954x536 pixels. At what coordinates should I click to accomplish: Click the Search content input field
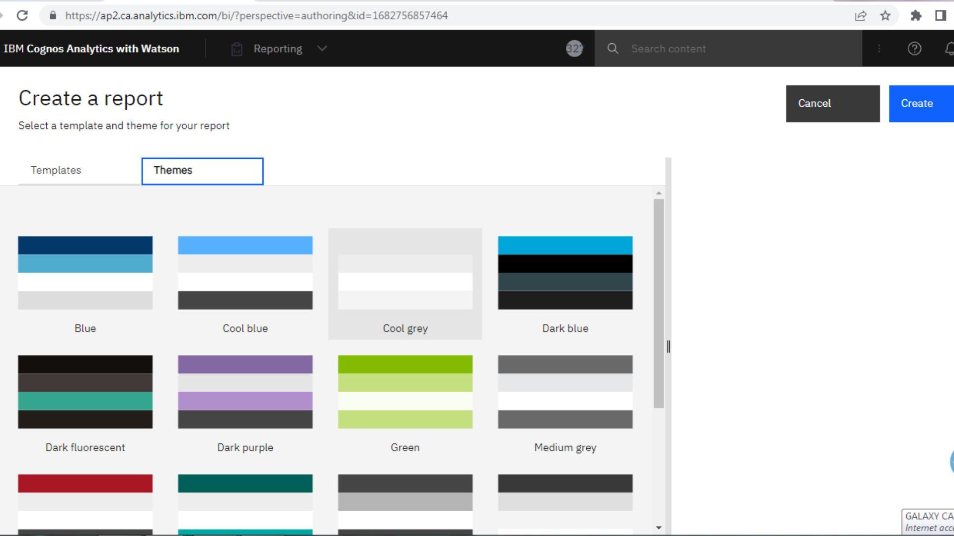point(720,48)
